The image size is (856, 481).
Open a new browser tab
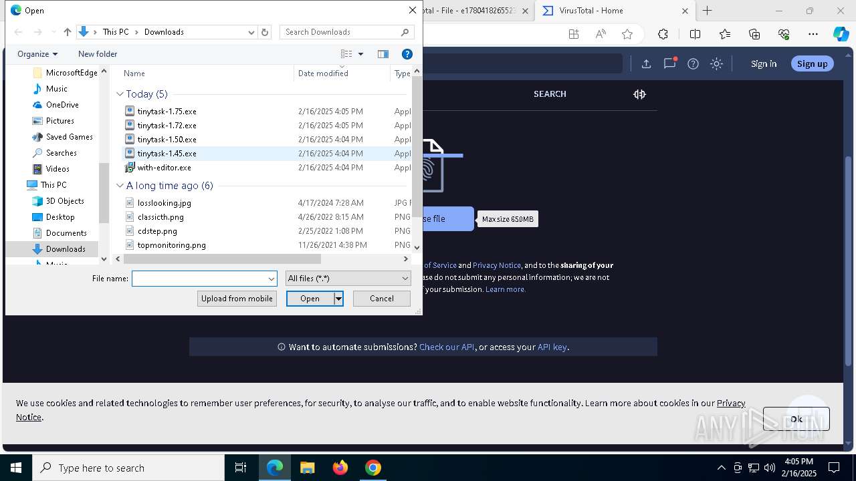pyautogui.click(x=708, y=11)
